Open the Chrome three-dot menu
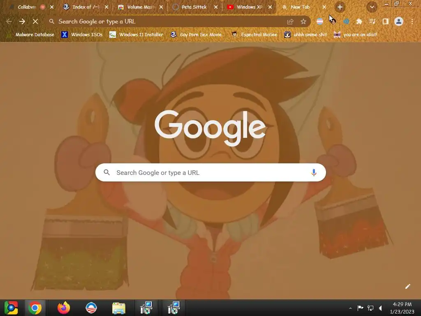Image resolution: width=421 pixels, height=316 pixels. tap(412, 21)
